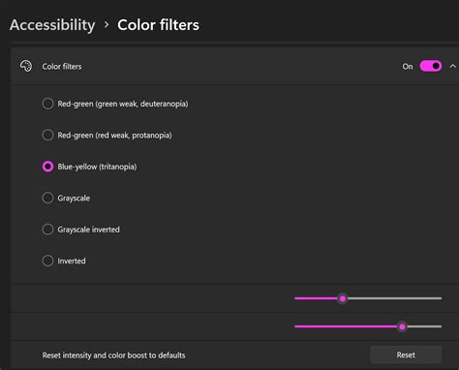Screen dimensions: 459x370
Task: Select Red-green deuteranopia radio button
Action: 47,104
